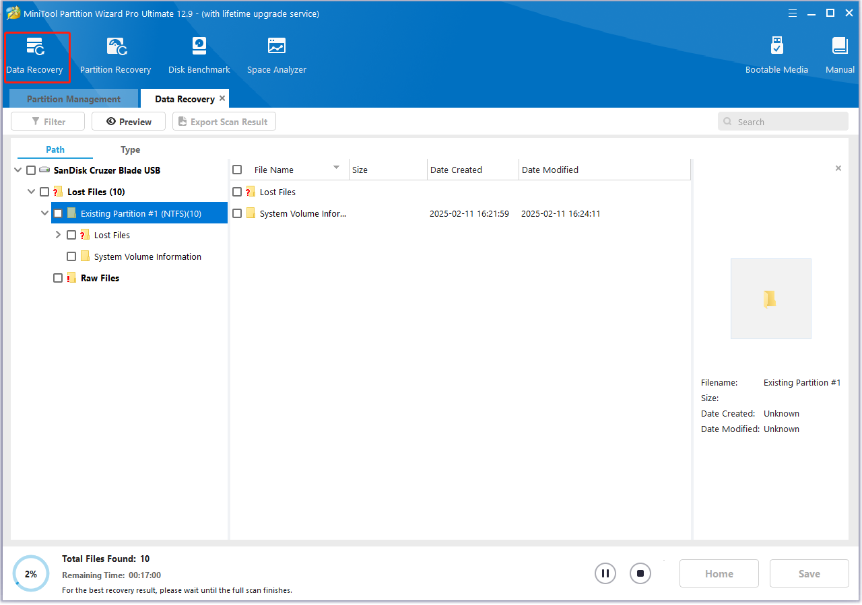This screenshot has width=862, height=605.
Task: Click into the Search field
Action: tap(783, 122)
